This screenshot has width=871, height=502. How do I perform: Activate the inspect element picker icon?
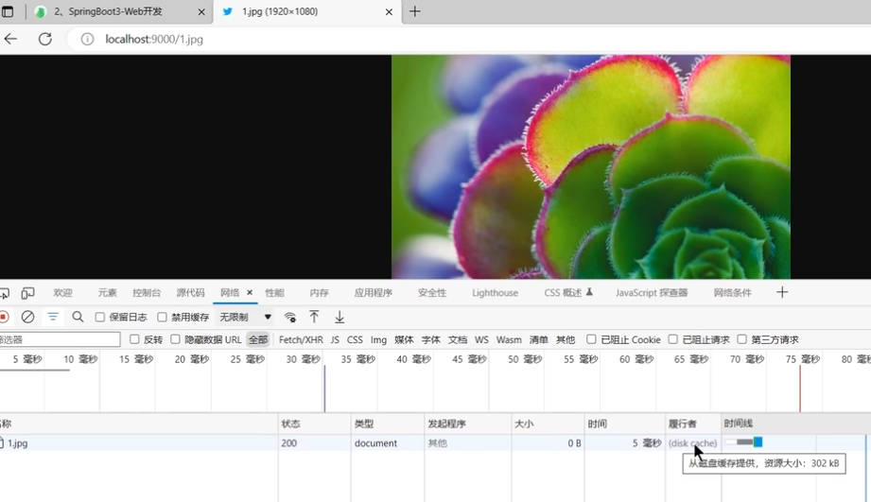point(4,293)
